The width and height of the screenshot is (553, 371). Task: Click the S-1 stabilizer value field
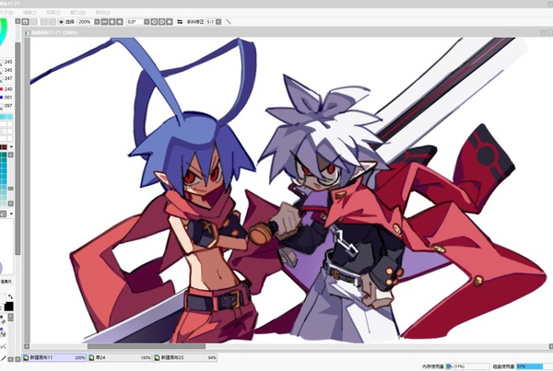click(210, 22)
